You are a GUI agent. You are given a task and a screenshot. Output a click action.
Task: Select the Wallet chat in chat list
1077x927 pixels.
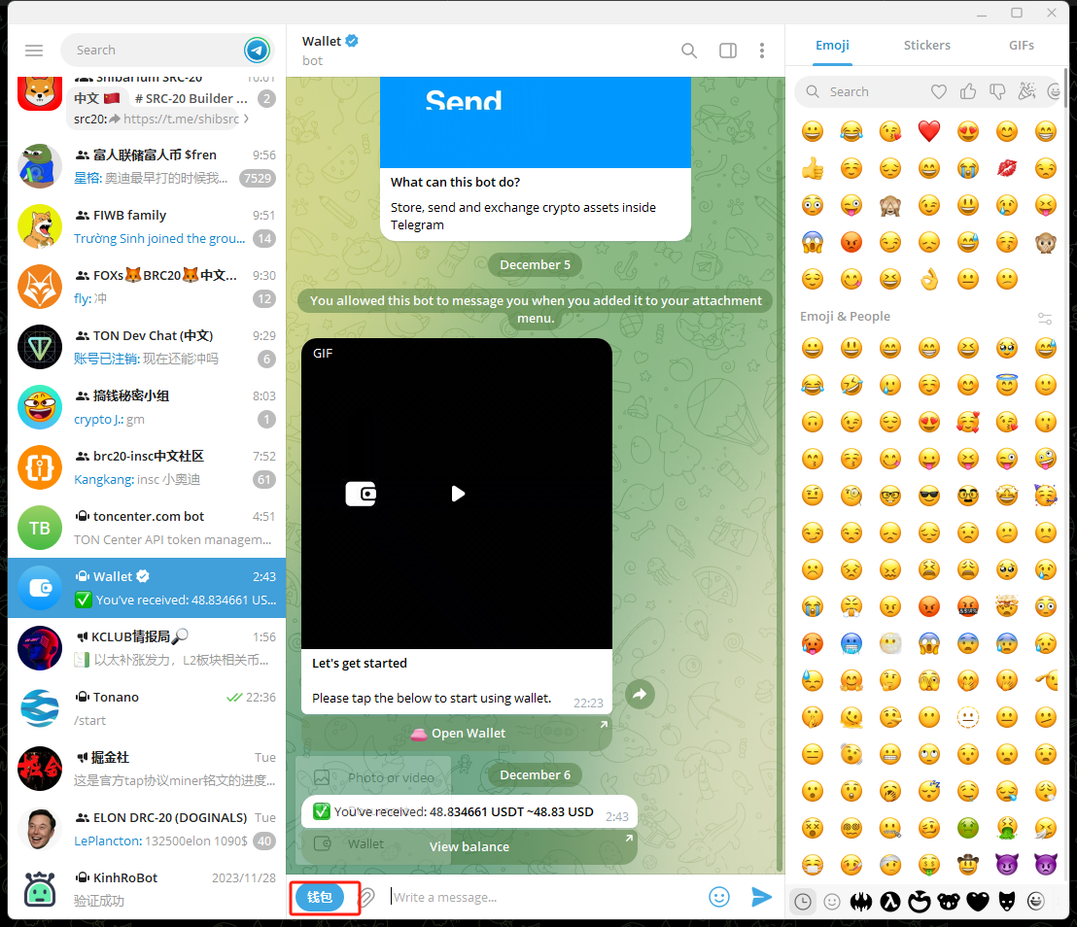click(x=147, y=588)
